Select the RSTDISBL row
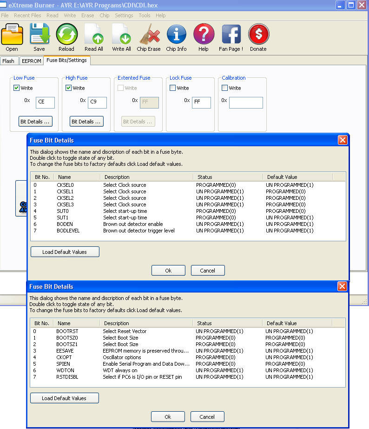Screen dimensions: 369x429 (187, 377)
